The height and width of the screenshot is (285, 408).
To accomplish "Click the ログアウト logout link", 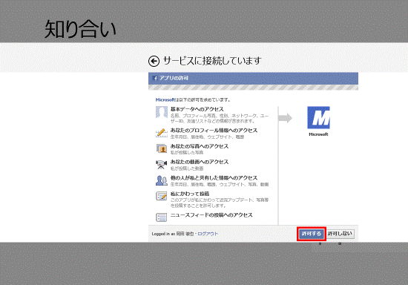I will click(208, 234).
